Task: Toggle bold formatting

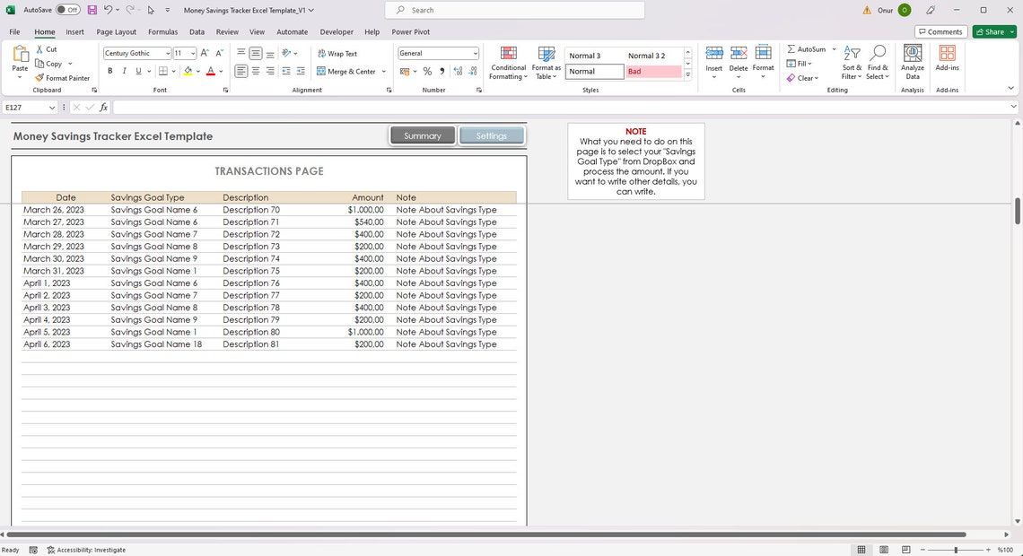Action: pyautogui.click(x=109, y=71)
